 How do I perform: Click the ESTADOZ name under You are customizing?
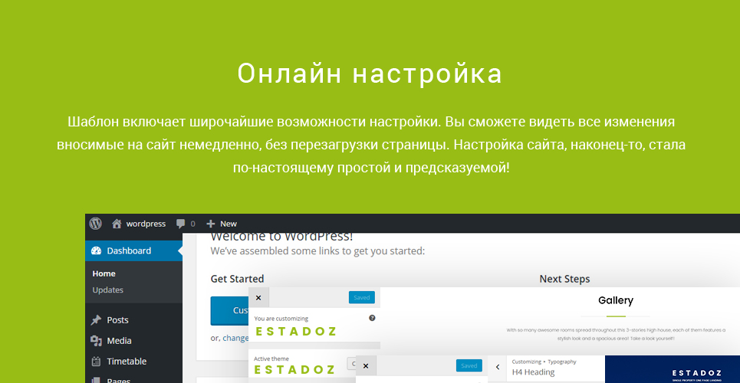(x=295, y=332)
